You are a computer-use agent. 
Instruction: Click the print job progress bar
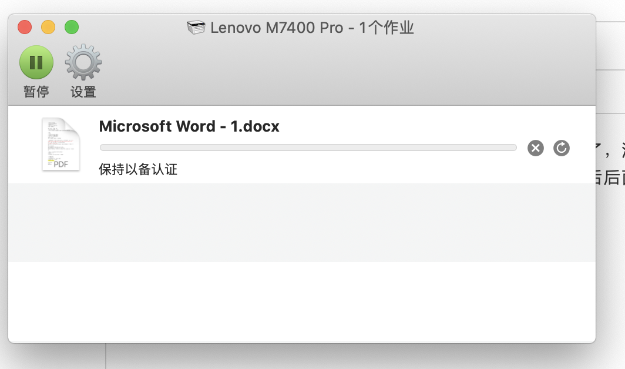308,147
